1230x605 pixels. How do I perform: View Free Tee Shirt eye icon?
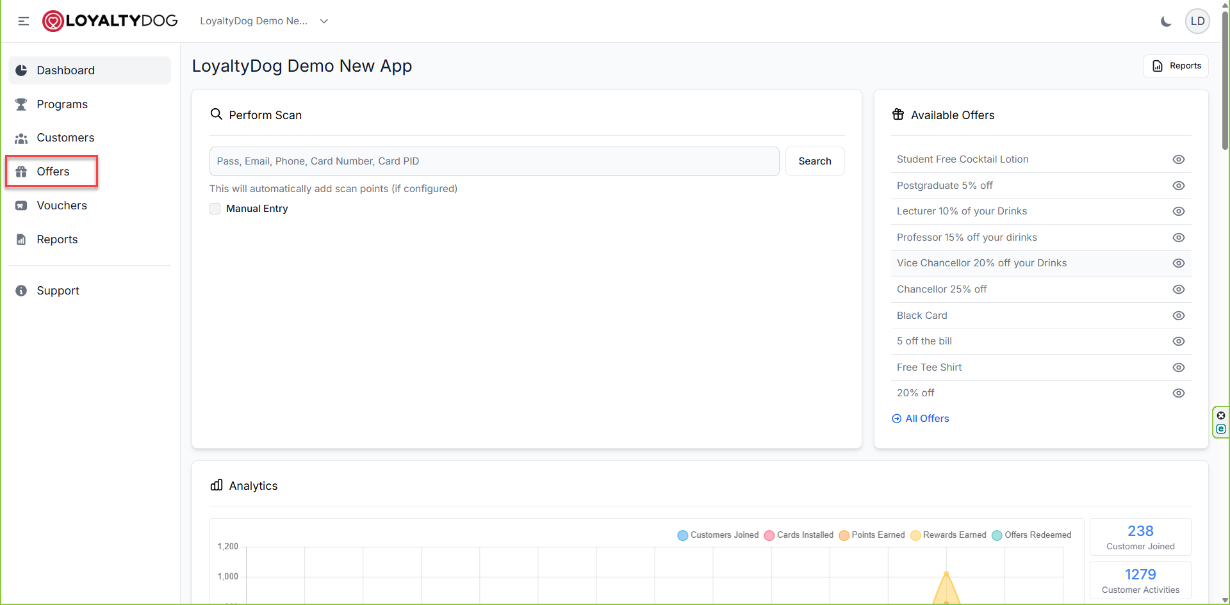1179,367
